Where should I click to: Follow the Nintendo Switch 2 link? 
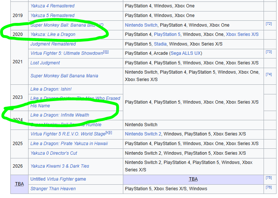coord(143,134)
